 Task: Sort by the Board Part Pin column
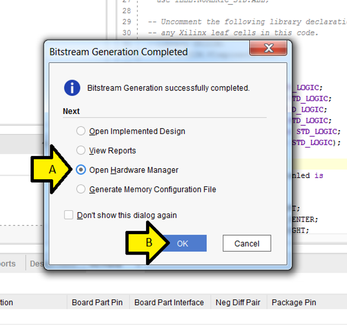click(x=97, y=302)
